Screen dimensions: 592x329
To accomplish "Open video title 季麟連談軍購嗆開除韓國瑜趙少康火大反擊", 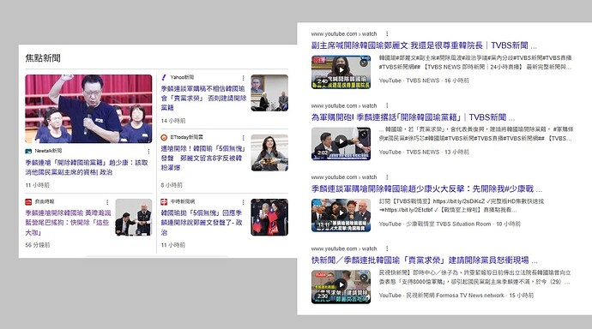I will [x=426, y=188].
